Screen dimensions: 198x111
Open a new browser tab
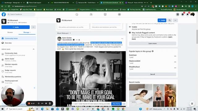point(151,2)
